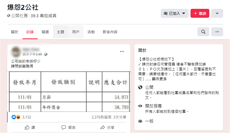This screenshot has height=133, width=230.
Task: Click the 【爆怨公社板規如下】 rules heading
Action: coord(156,59)
